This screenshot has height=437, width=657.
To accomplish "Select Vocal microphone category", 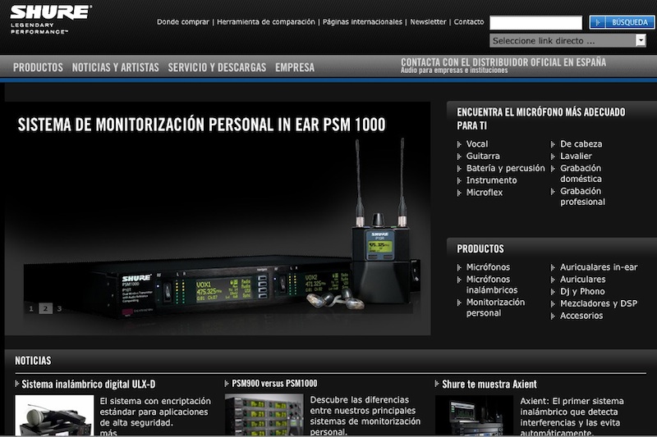I will coord(477,143).
